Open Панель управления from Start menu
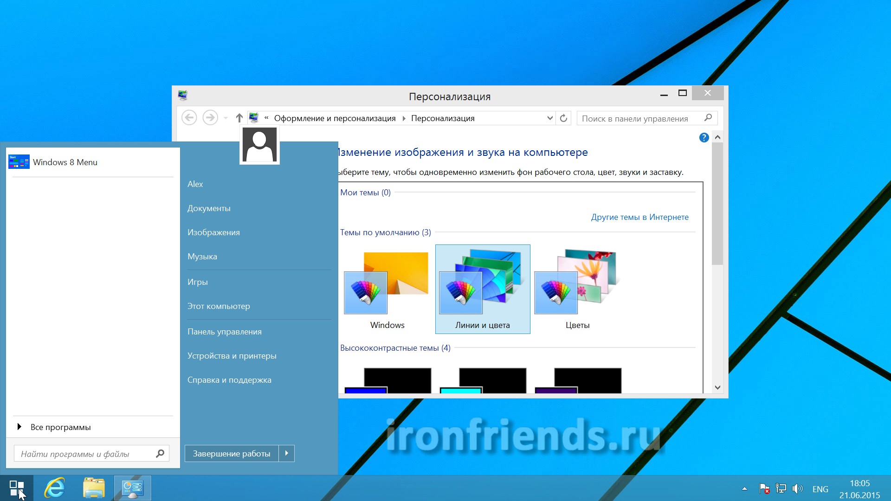This screenshot has height=501, width=891. [x=225, y=332]
